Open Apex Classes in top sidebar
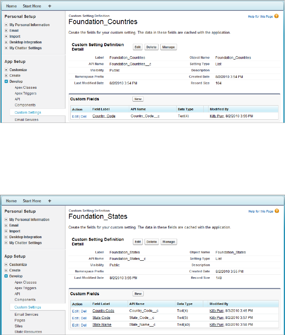 click(x=25, y=88)
